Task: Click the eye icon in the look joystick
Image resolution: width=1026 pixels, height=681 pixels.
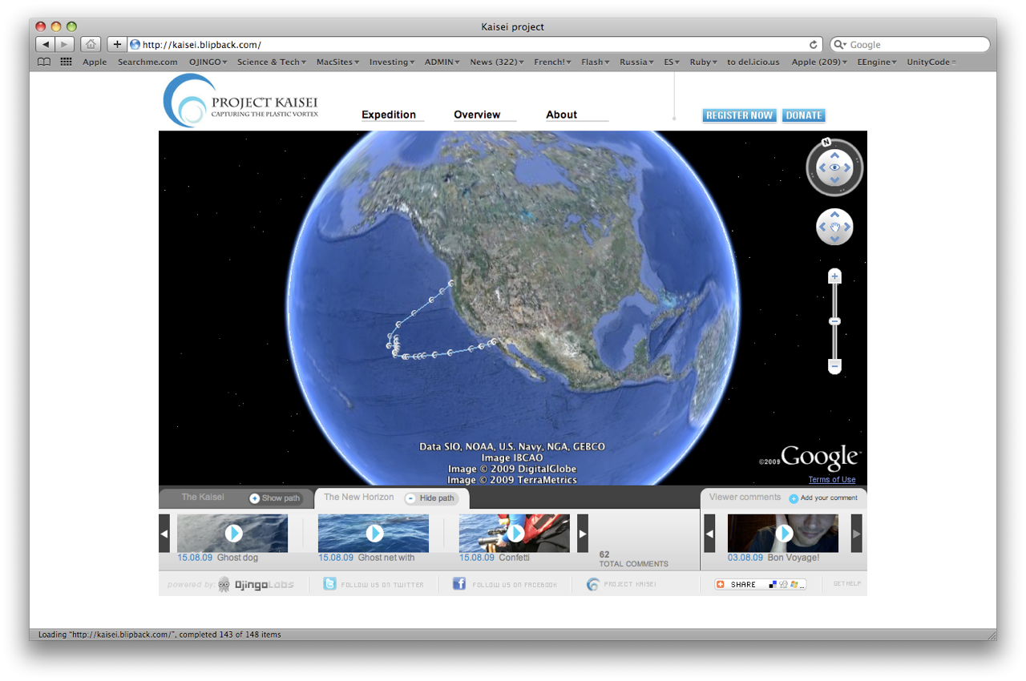Action: [834, 167]
